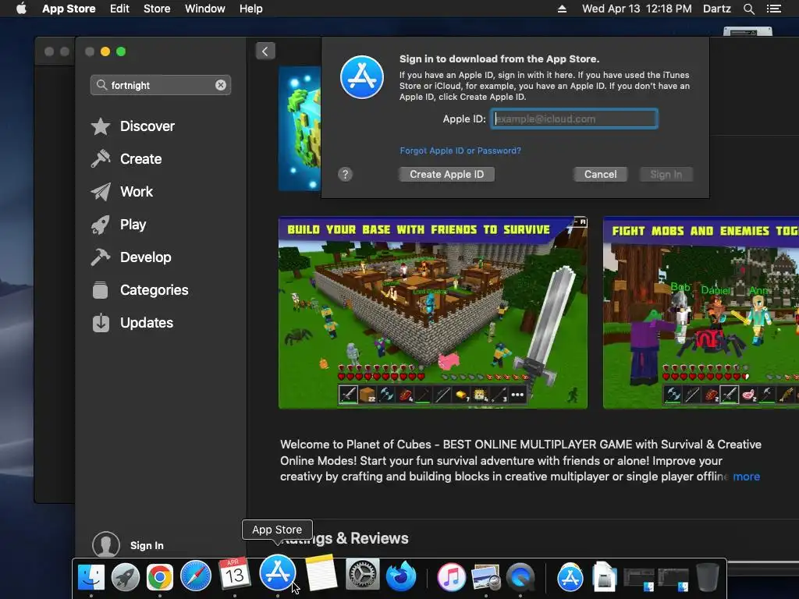Click the help question mark button
Screen dimensions: 799x599
coord(345,174)
